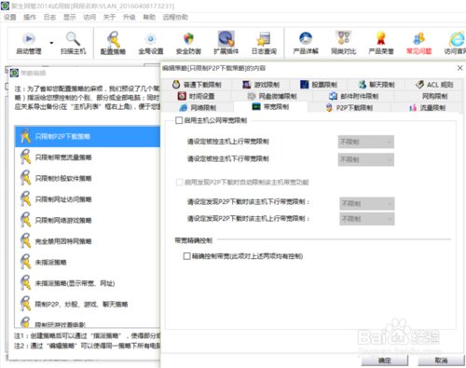Click the 产品荣誉 ribbon icon

pyautogui.click(x=381, y=38)
